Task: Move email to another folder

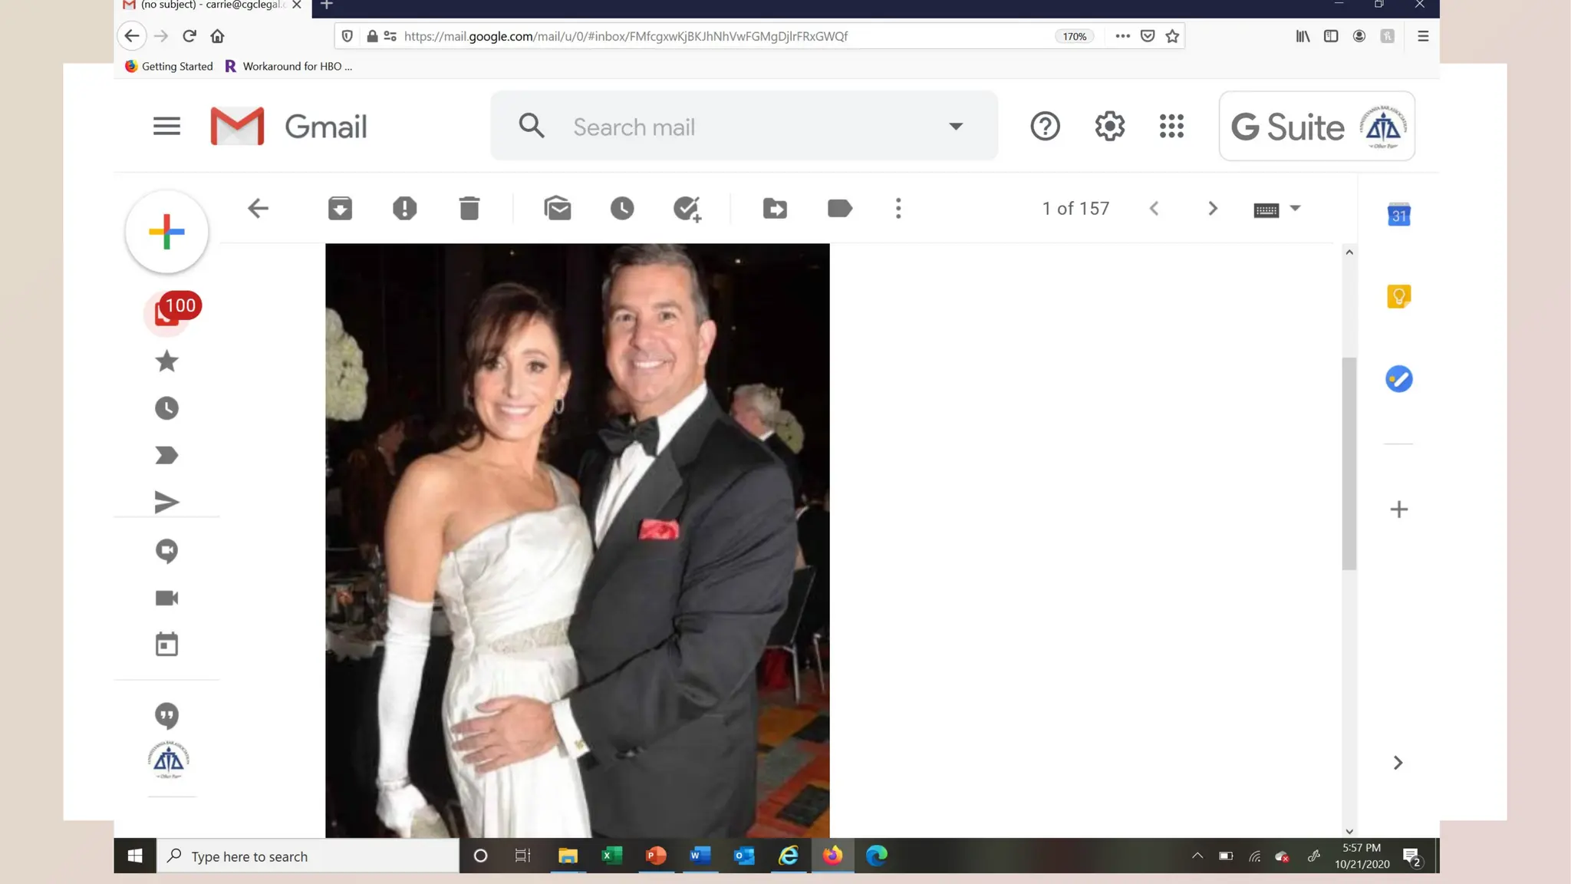Action: click(775, 209)
